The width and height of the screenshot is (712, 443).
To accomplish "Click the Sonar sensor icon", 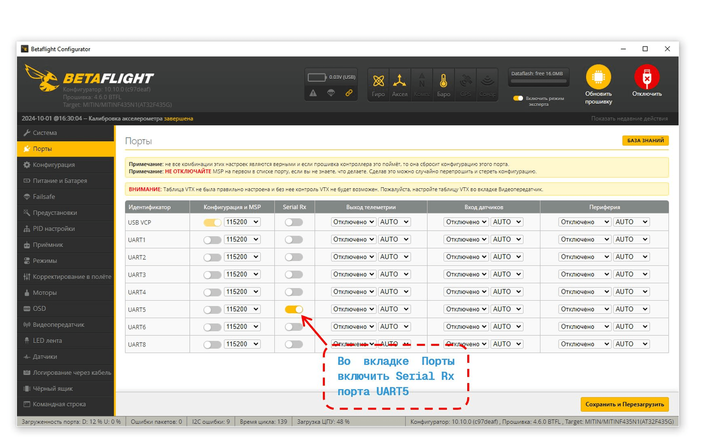I will coord(487,81).
